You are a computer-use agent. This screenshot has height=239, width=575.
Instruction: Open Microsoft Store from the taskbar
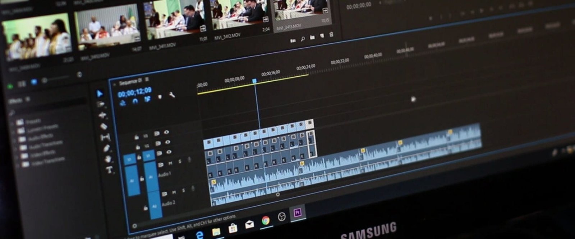[233, 228]
